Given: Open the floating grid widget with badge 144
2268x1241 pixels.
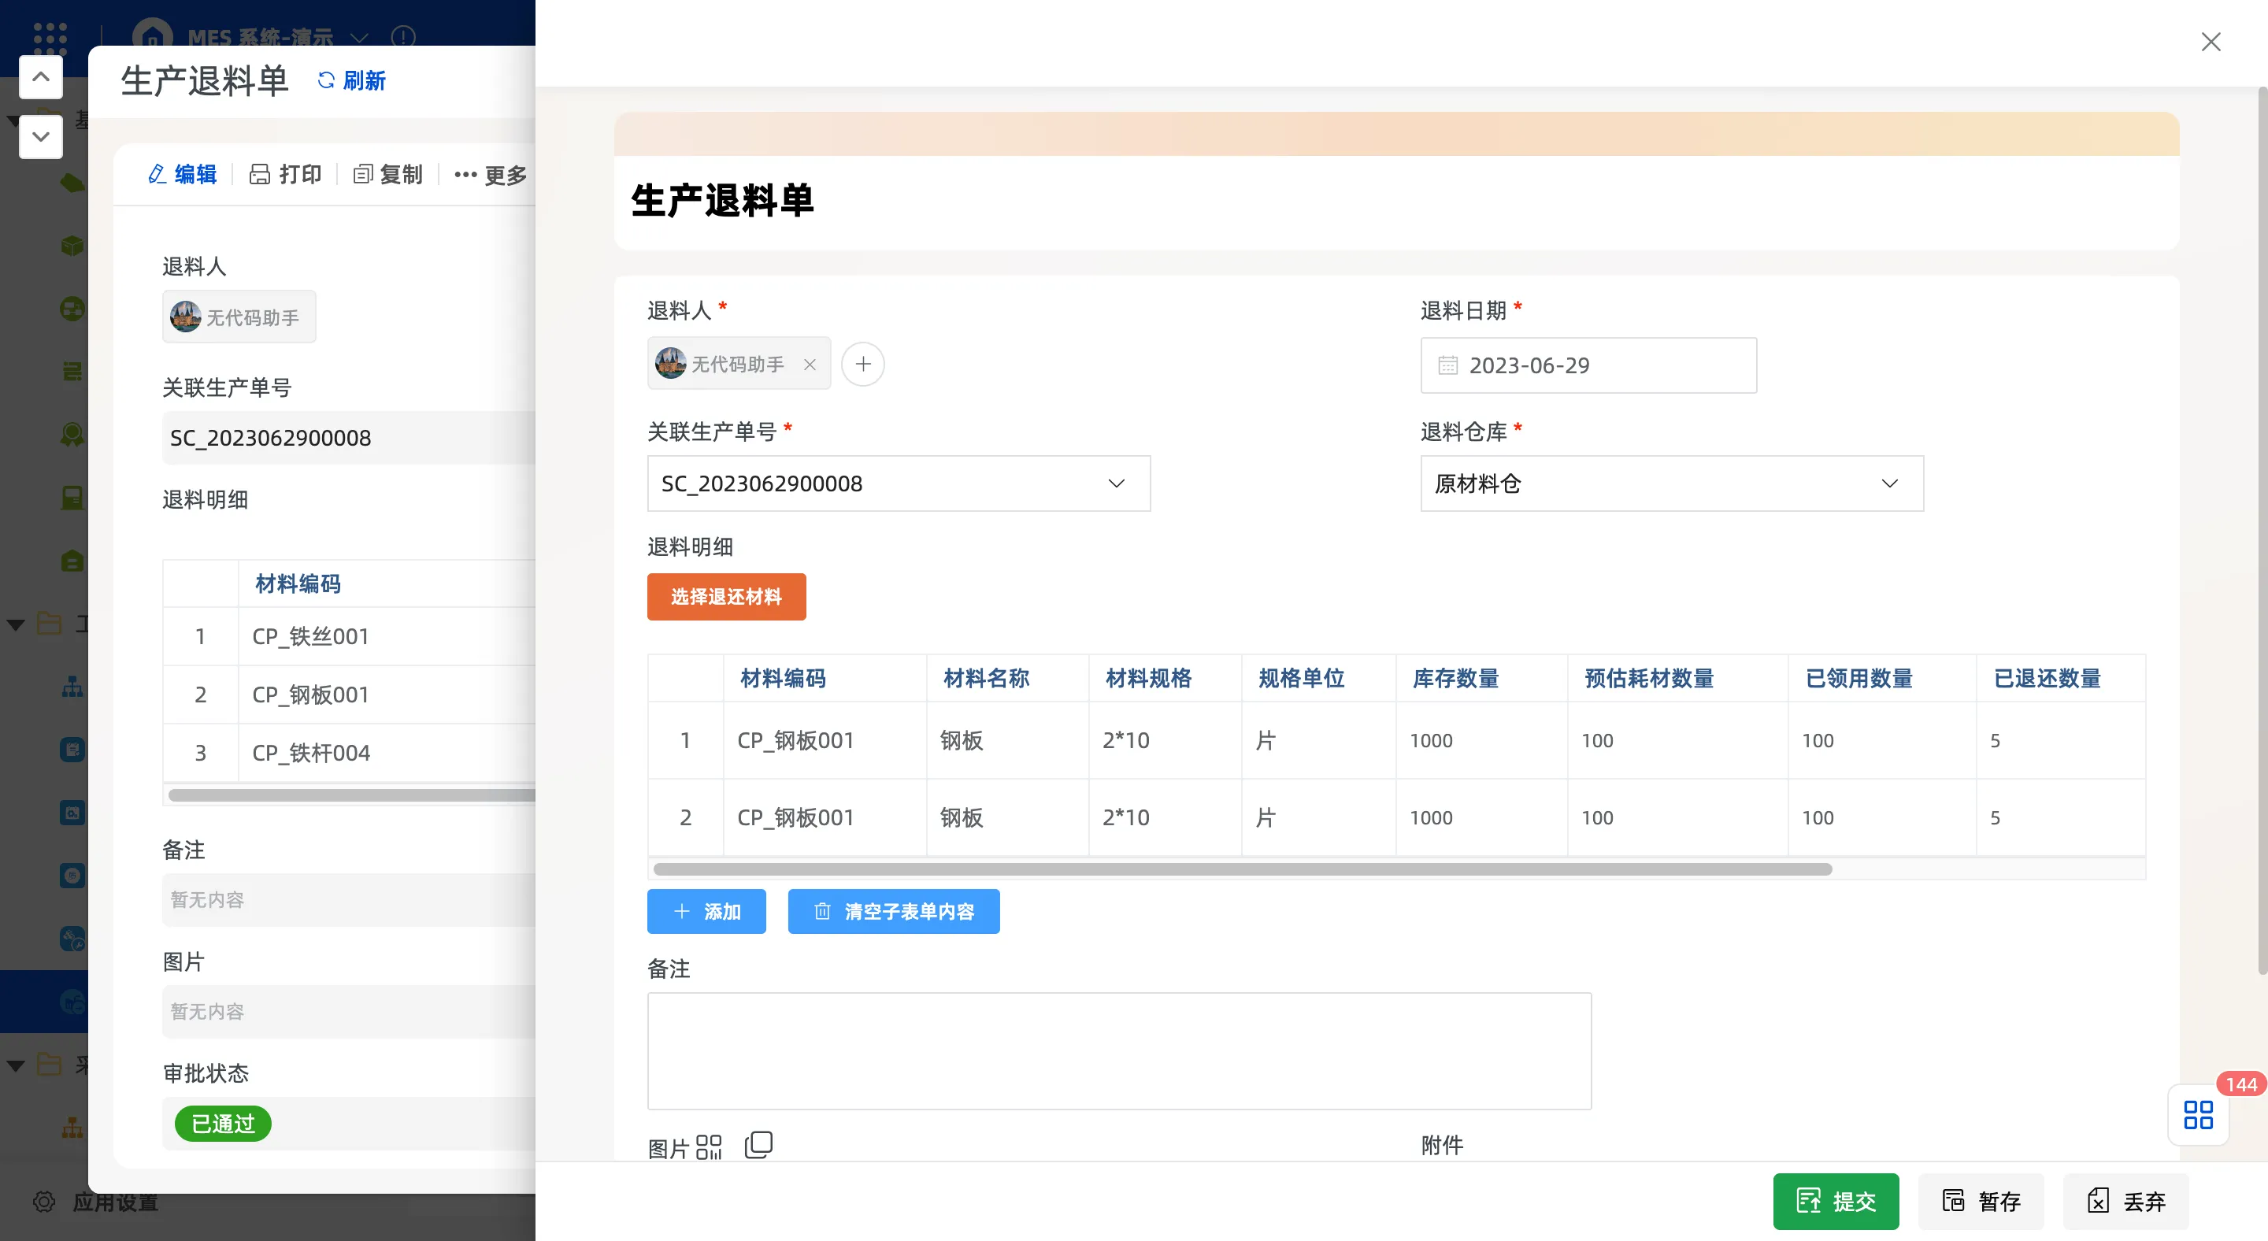Looking at the screenshot, I should pos(2198,1115).
